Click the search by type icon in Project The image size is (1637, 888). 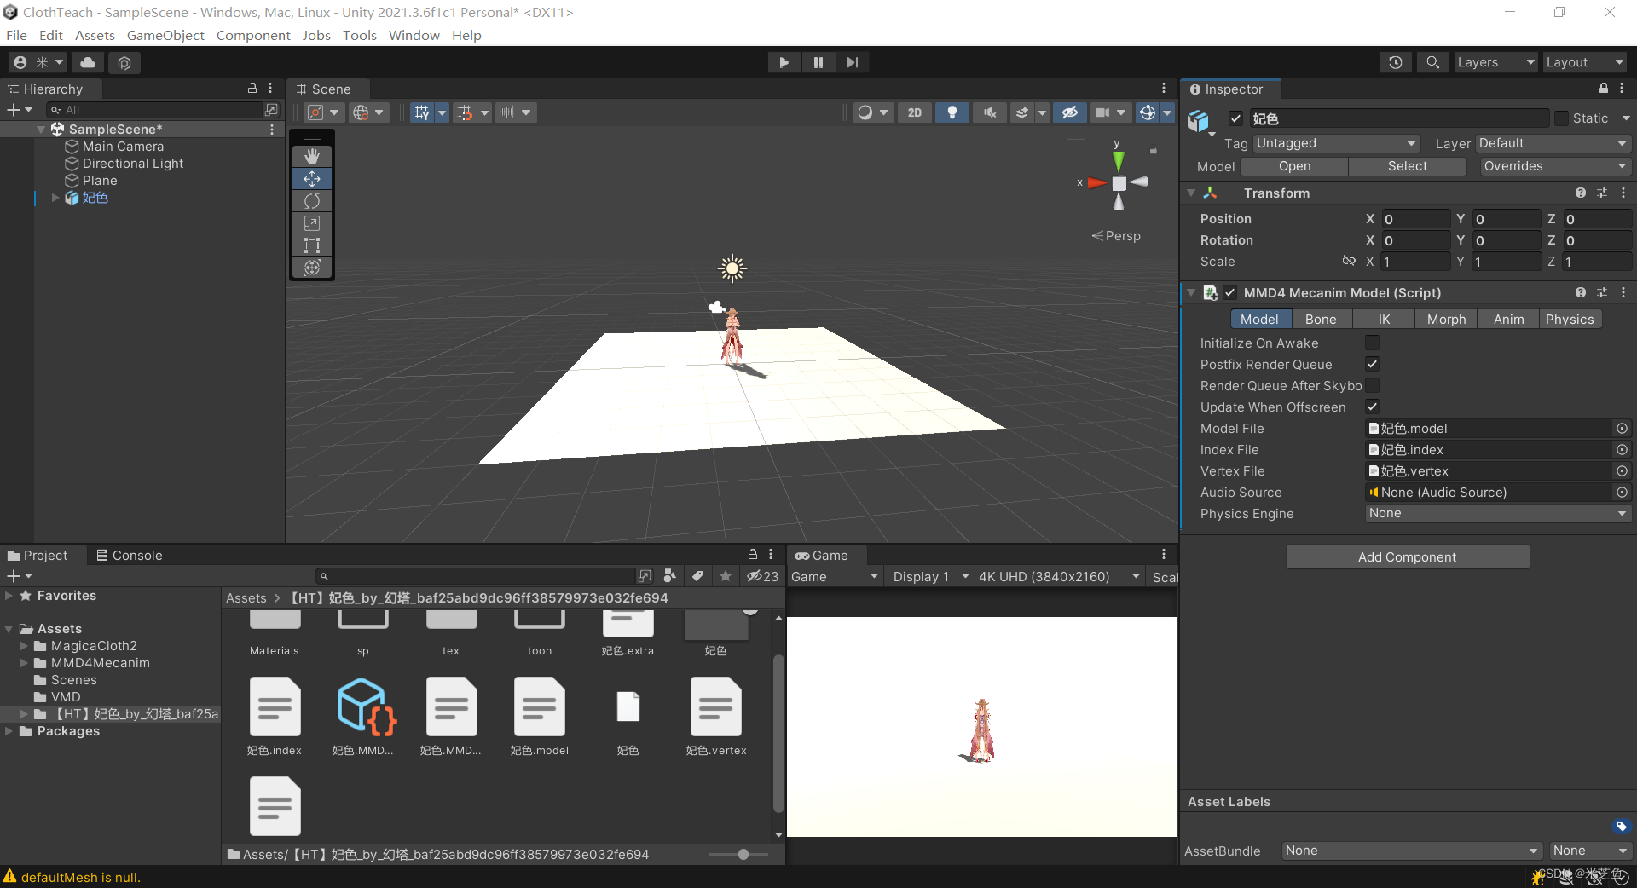(x=670, y=576)
